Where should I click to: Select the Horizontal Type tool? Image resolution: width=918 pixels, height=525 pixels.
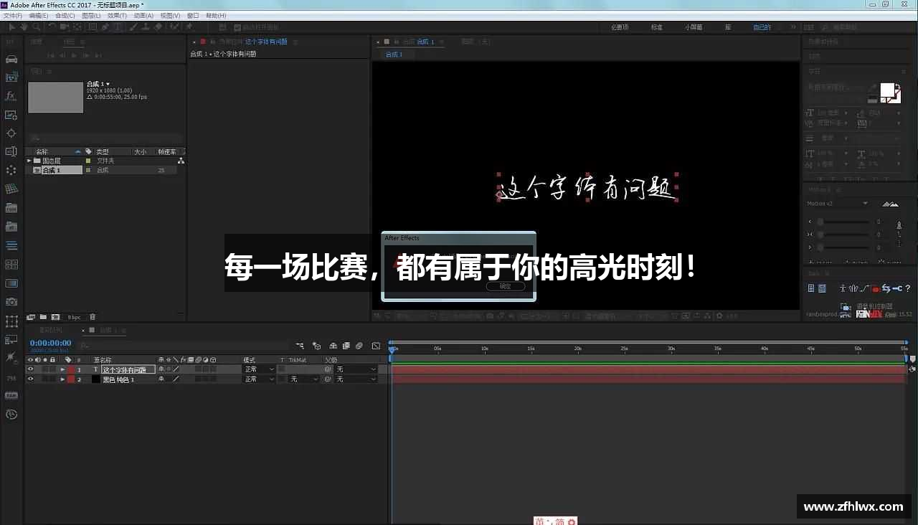coord(118,27)
